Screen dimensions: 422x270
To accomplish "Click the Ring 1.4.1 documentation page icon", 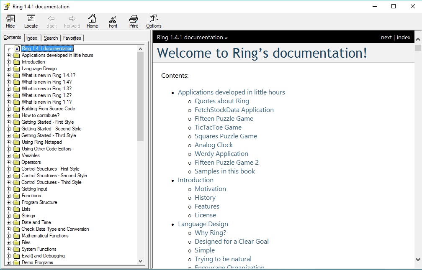I will point(17,48).
